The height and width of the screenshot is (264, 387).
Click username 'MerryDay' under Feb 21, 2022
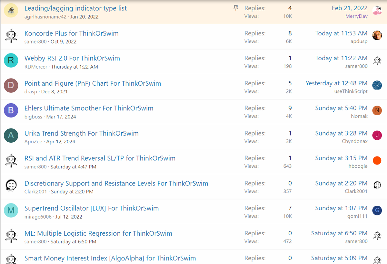coord(356,16)
